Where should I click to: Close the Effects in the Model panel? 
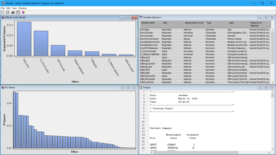(134, 18)
